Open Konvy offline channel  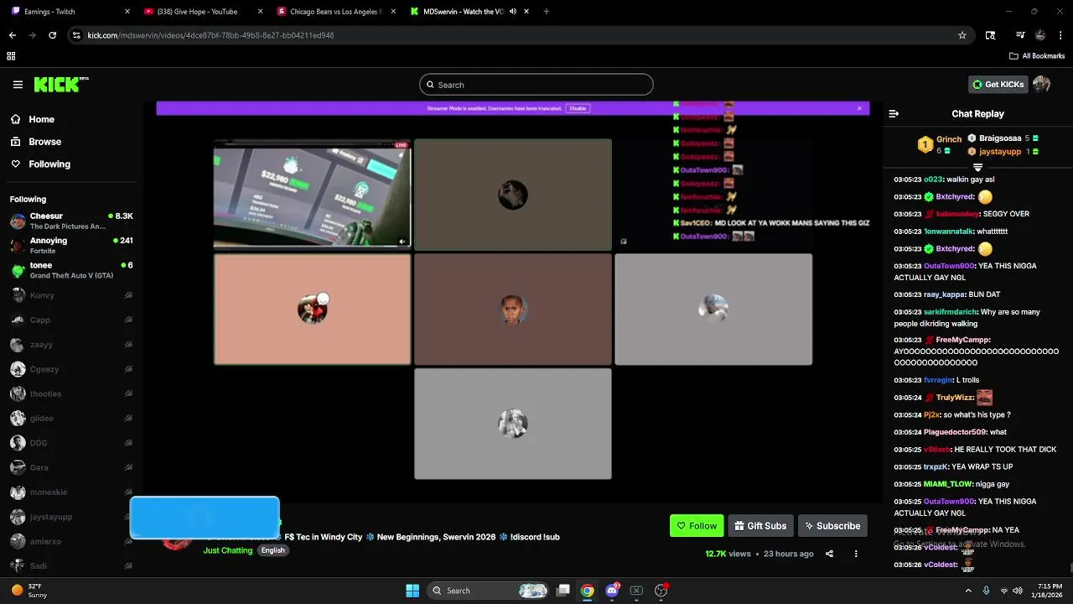[x=71, y=295]
